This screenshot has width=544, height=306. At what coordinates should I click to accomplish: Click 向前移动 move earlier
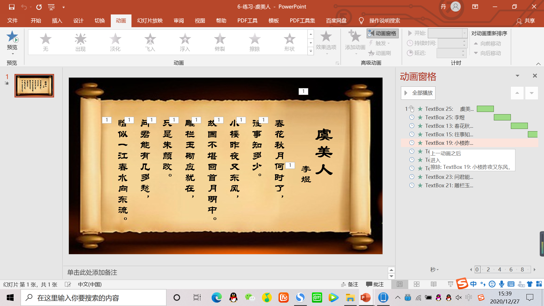coord(488,44)
